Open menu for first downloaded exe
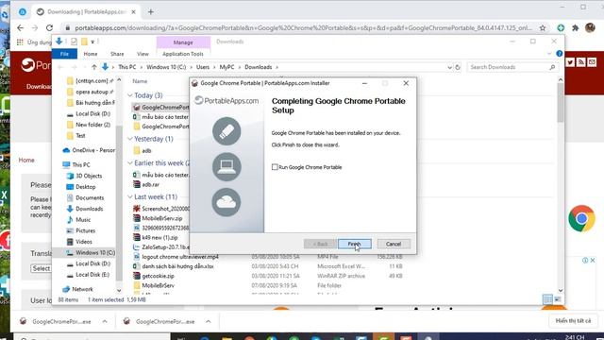Screen dimensions: 604x340 pos(105,321)
